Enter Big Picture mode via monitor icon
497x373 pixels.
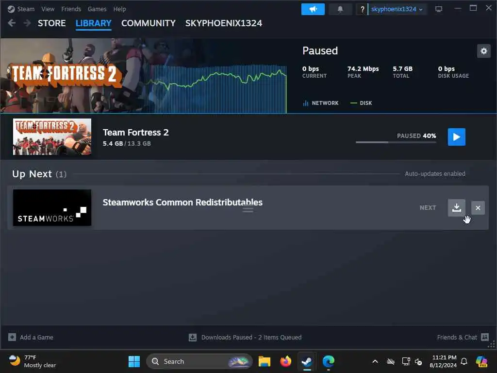(439, 9)
